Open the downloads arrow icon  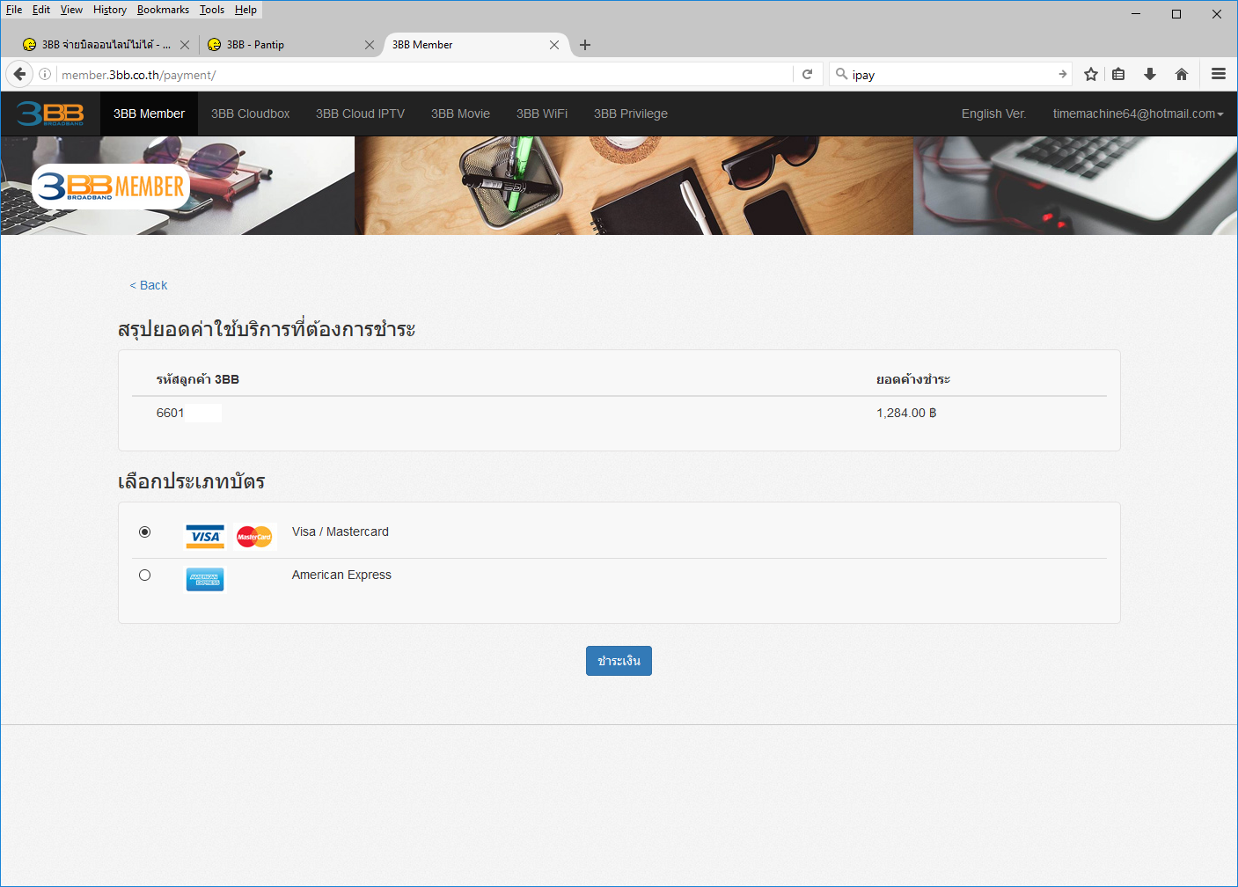point(1150,75)
